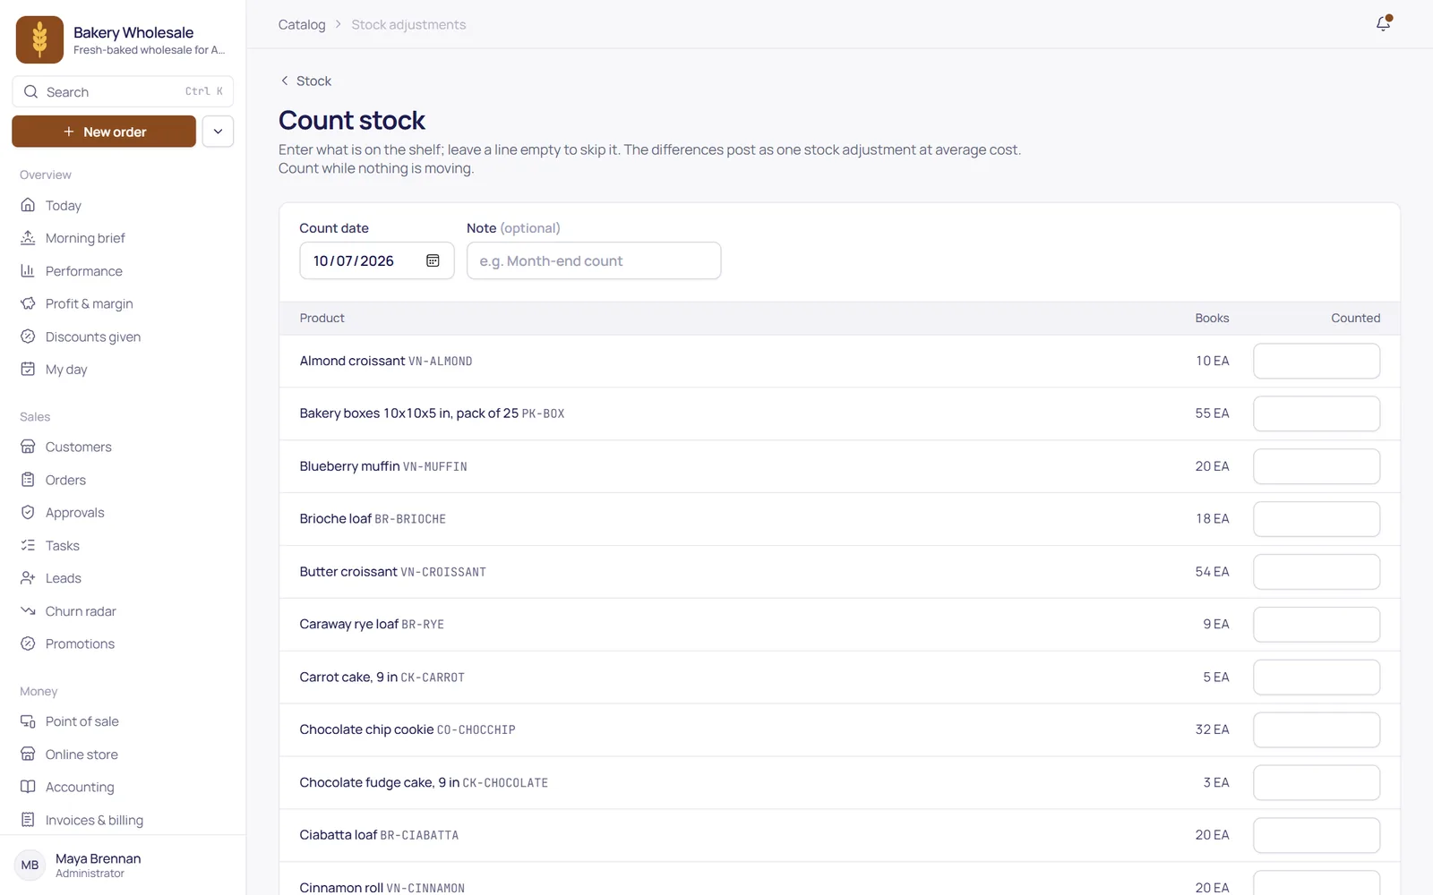Screen dimensions: 1433x895
Task: Open Invoices & billing in the sidebar
Action: click(123, 820)
